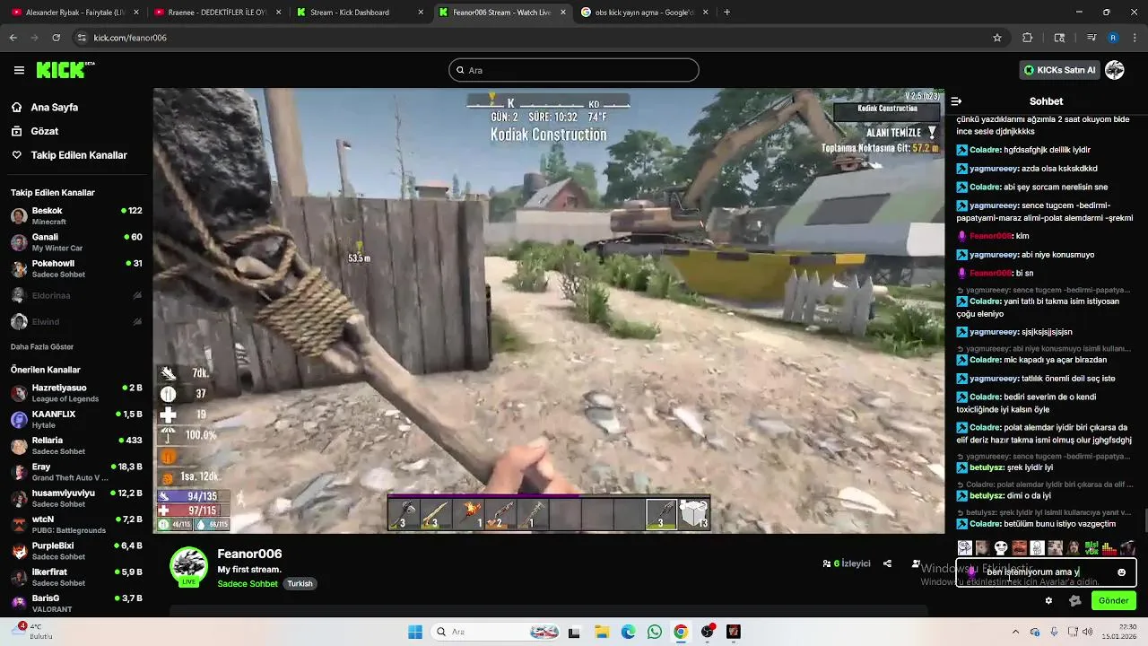Open Beskok followed channel
The height and width of the screenshot is (646, 1148).
[76, 215]
